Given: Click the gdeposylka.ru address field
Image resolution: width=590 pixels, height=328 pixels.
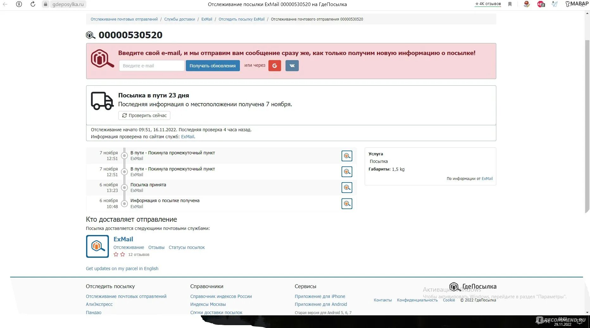Looking at the screenshot, I should point(68,4).
